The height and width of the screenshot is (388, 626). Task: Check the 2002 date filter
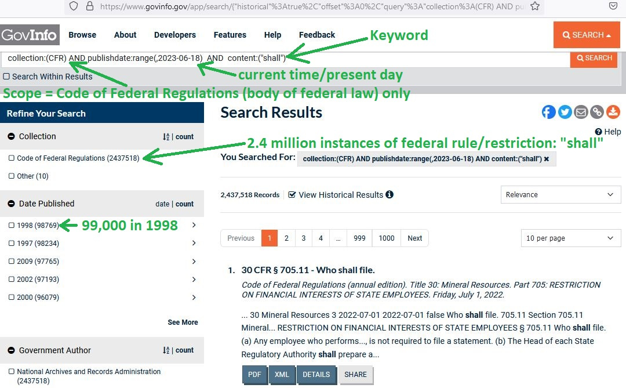click(12, 280)
